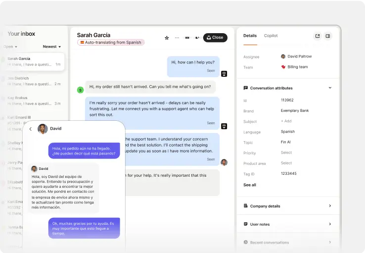The height and width of the screenshot is (253, 365).
Task: Open the Newest sort dropdown
Action: tap(51, 47)
